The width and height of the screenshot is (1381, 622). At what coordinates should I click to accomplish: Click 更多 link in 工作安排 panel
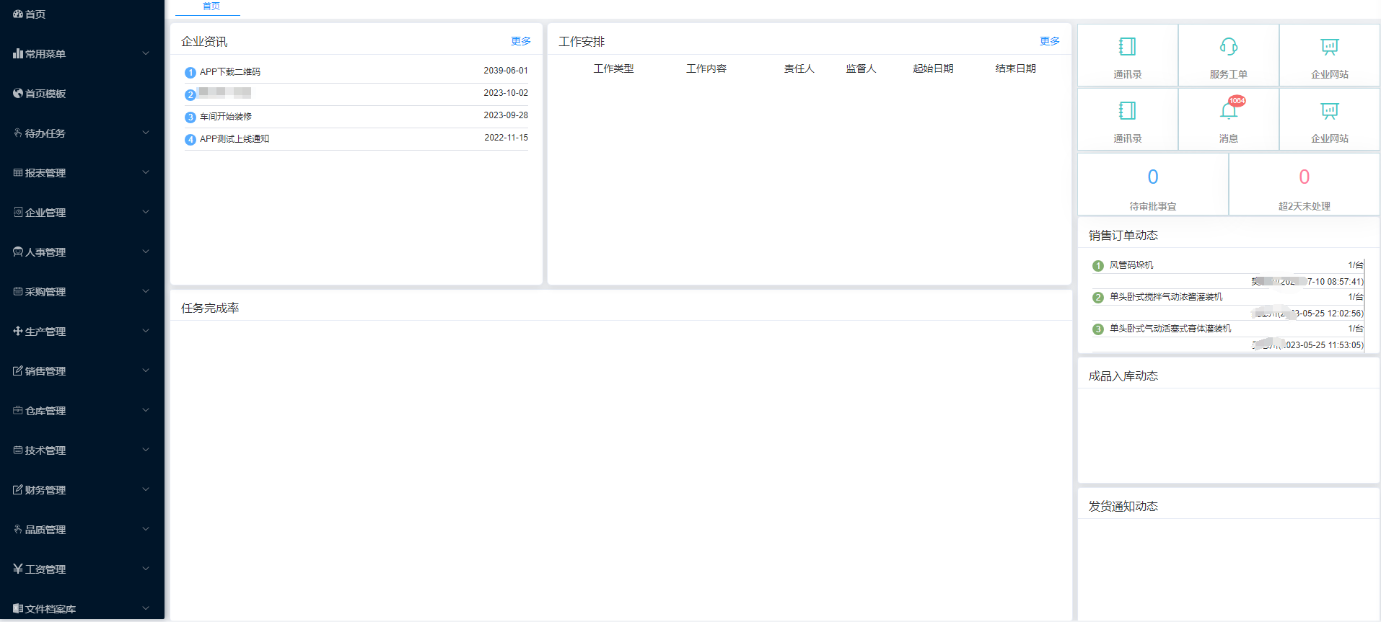coord(1050,41)
